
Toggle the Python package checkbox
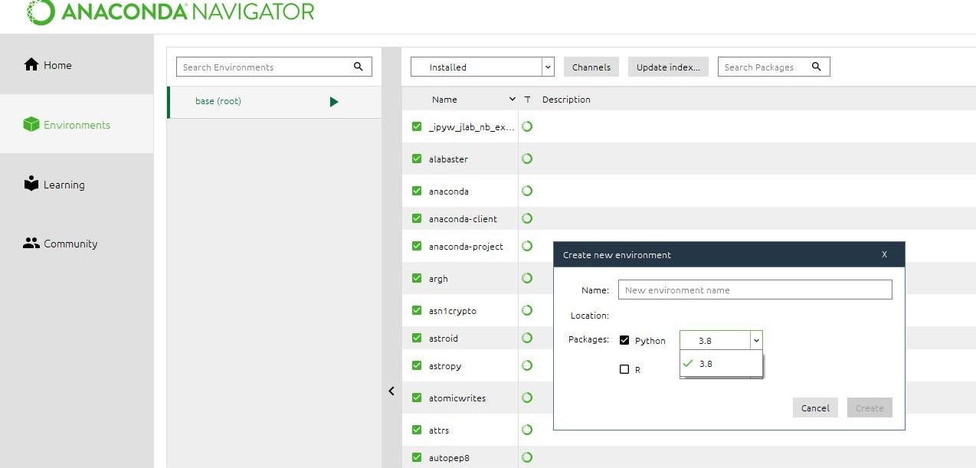tap(624, 340)
